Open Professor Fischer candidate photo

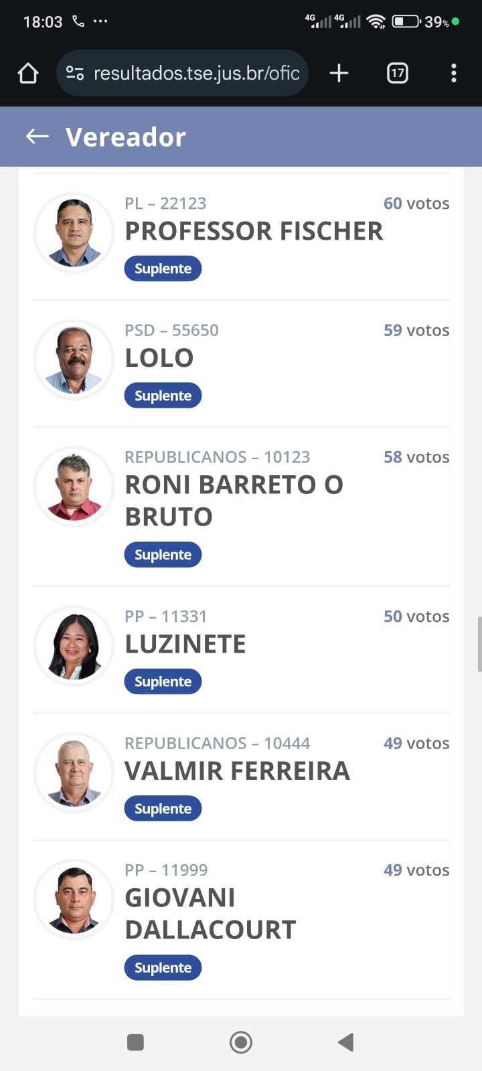74,233
